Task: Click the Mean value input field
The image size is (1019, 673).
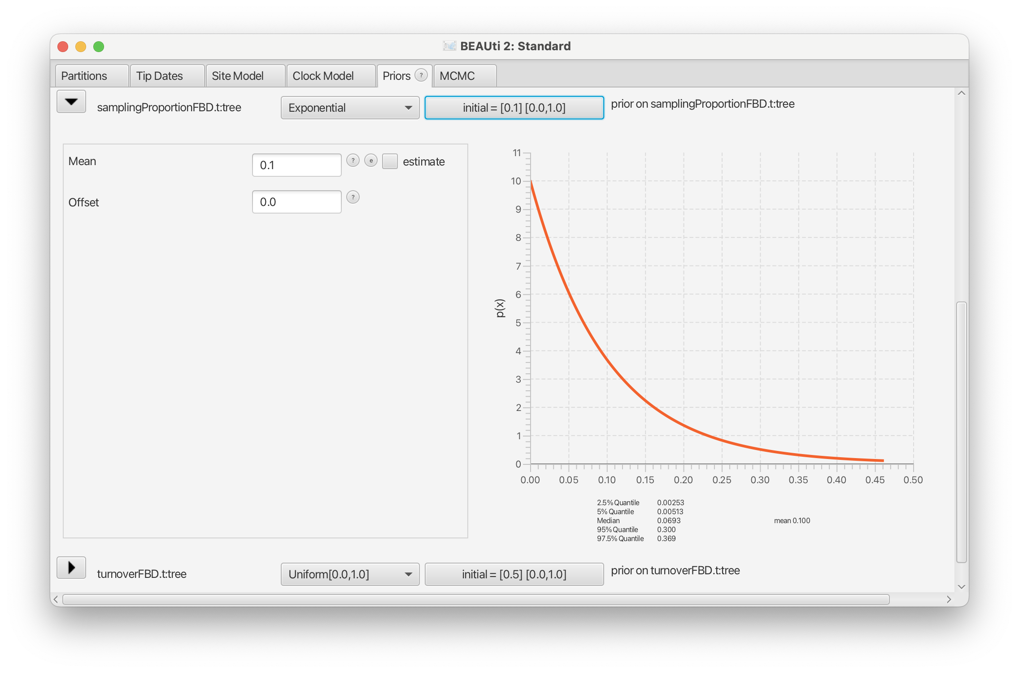Action: pyautogui.click(x=296, y=165)
